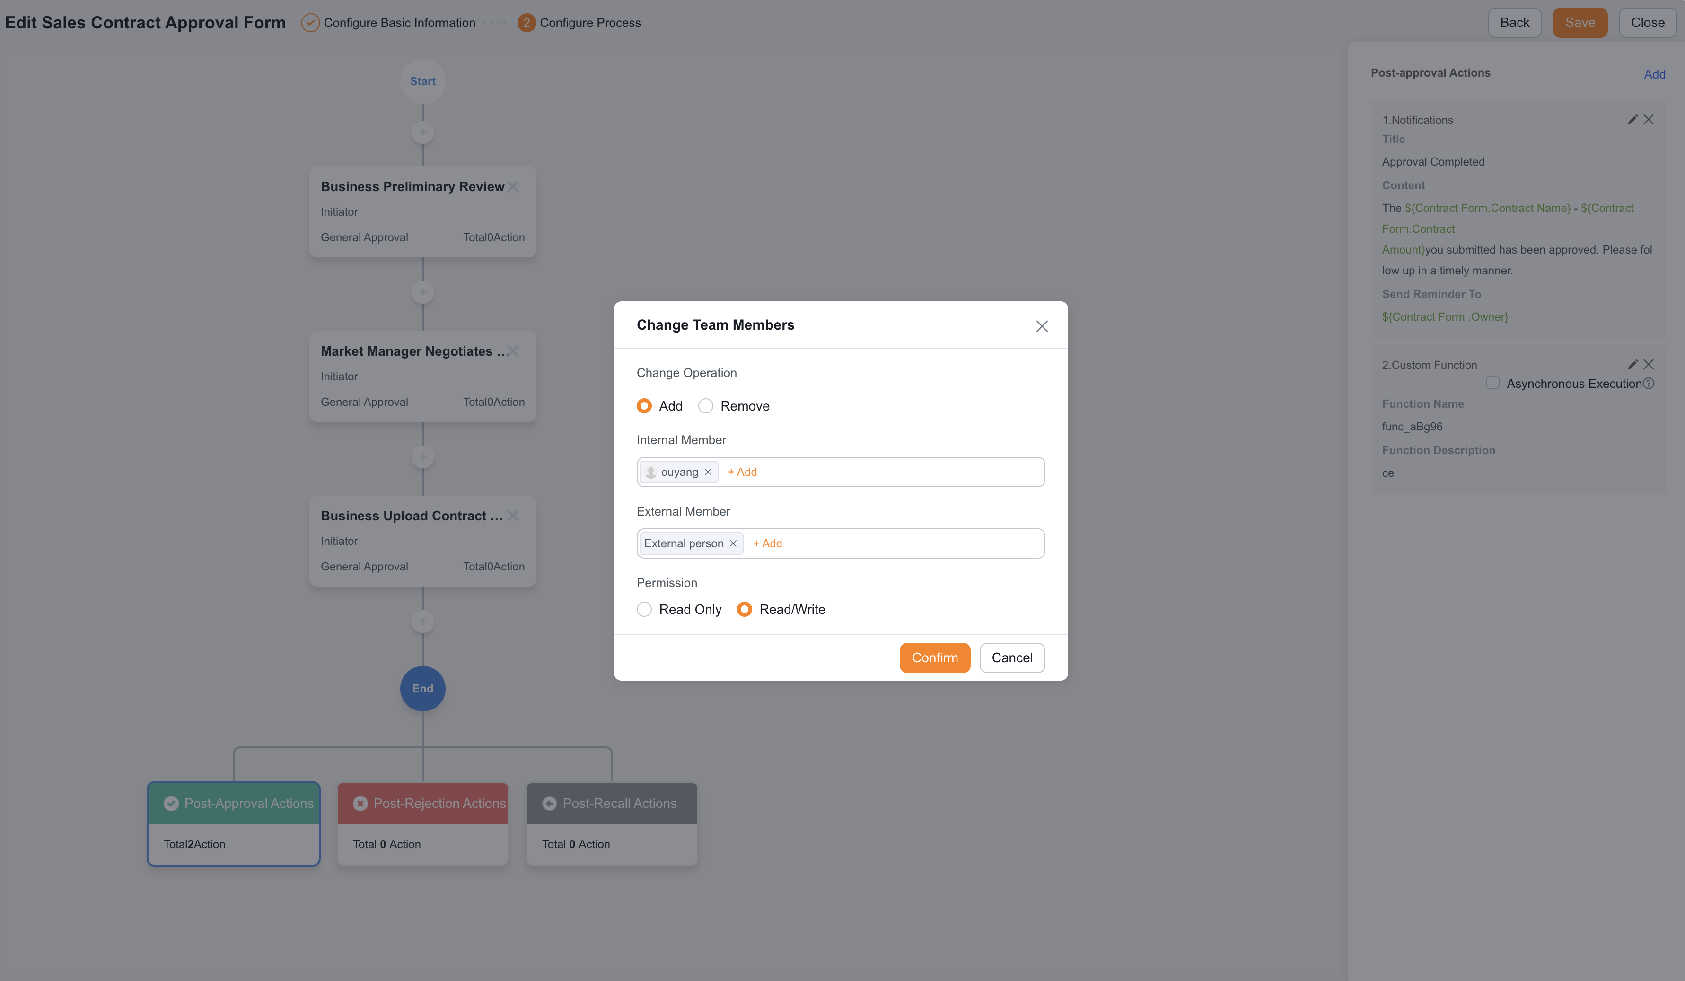Open Business Preliminary Review node
This screenshot has width=1685, height=981.
[x=422, y=212]
